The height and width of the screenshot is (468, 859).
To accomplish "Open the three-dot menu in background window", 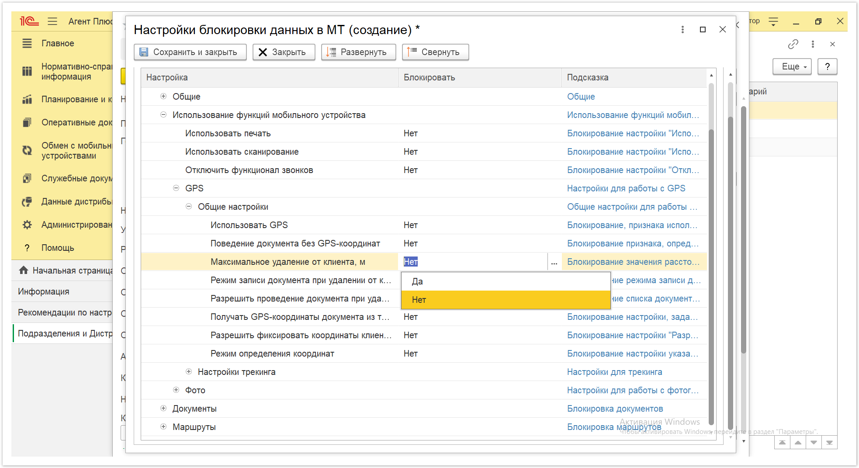I will (813, 44).
